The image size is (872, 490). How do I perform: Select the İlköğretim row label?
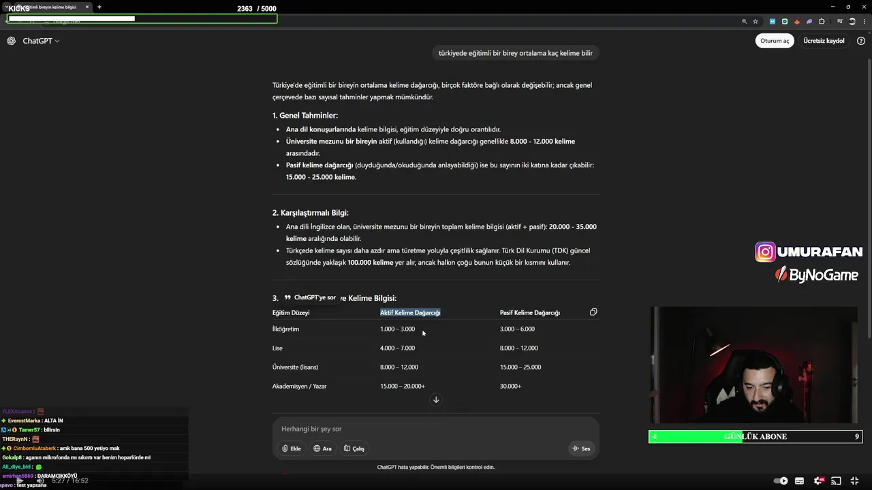pos(285,329)
